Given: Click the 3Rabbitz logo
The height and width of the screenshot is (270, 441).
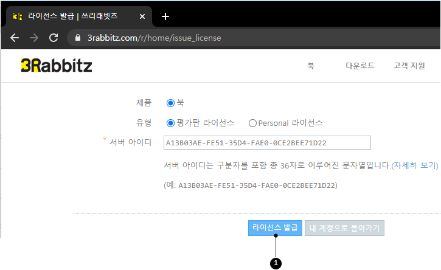Looking at the screenshot, I should point(57,66).
